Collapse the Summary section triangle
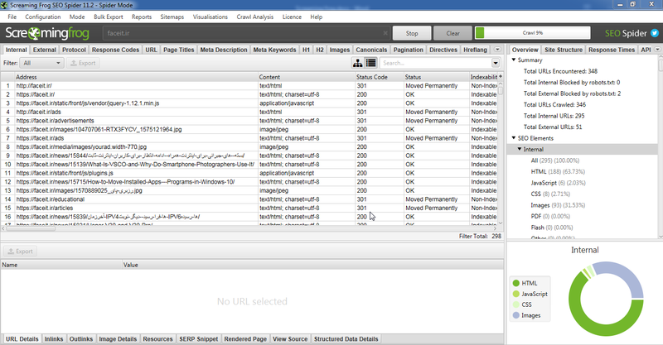663x345 pixels. point(514,60)
